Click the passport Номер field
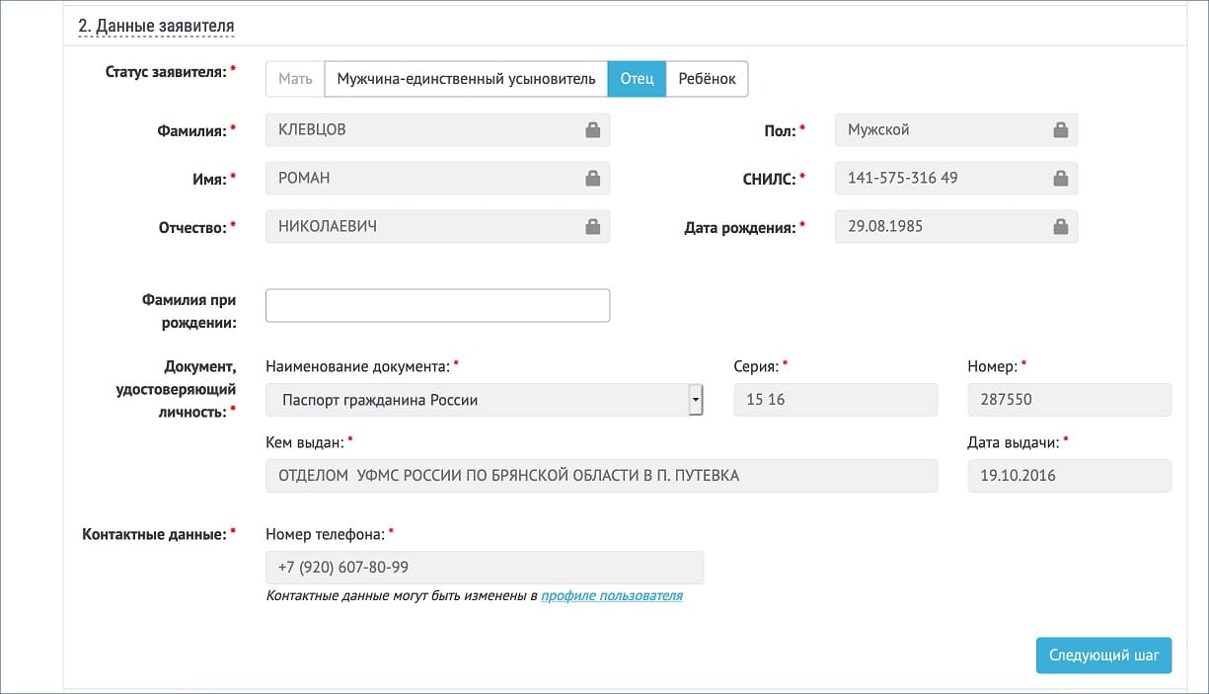 pyautogui.click(x=1069, y=401)
